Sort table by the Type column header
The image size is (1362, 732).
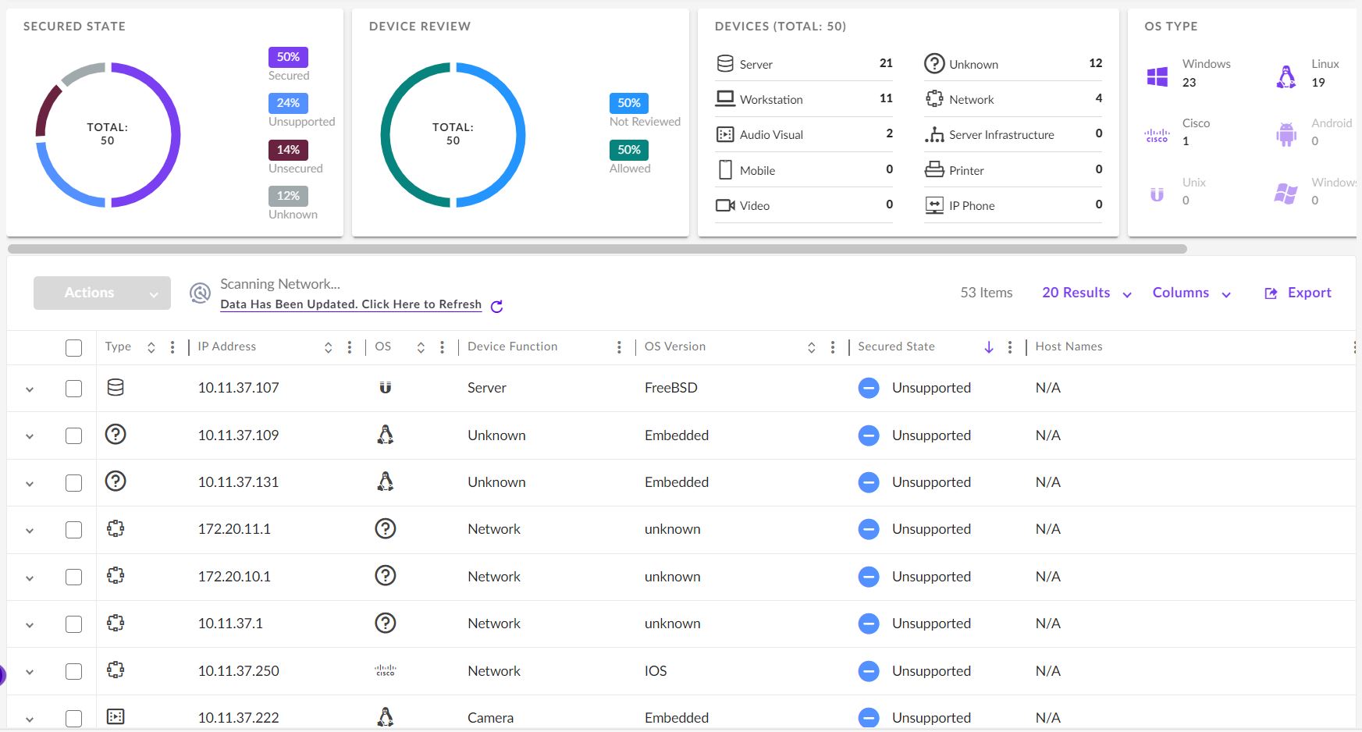[119, 346]
